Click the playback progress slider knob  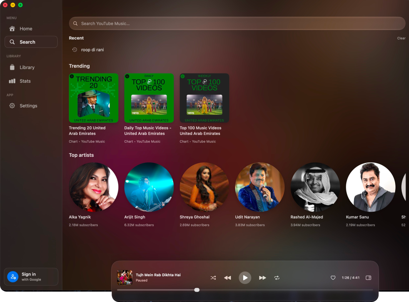[x=197, y=290]
